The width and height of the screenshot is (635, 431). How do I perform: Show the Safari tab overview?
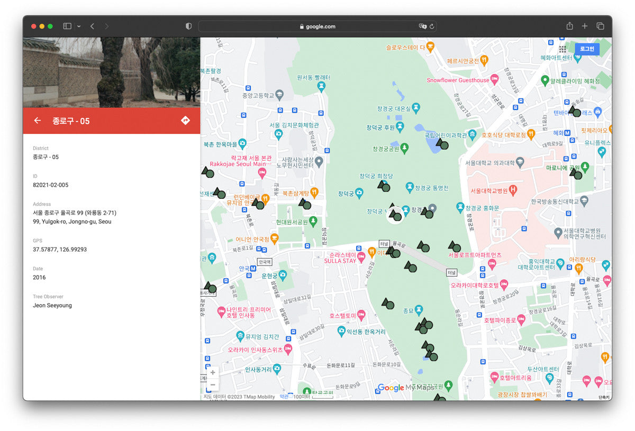pos(601,26)
